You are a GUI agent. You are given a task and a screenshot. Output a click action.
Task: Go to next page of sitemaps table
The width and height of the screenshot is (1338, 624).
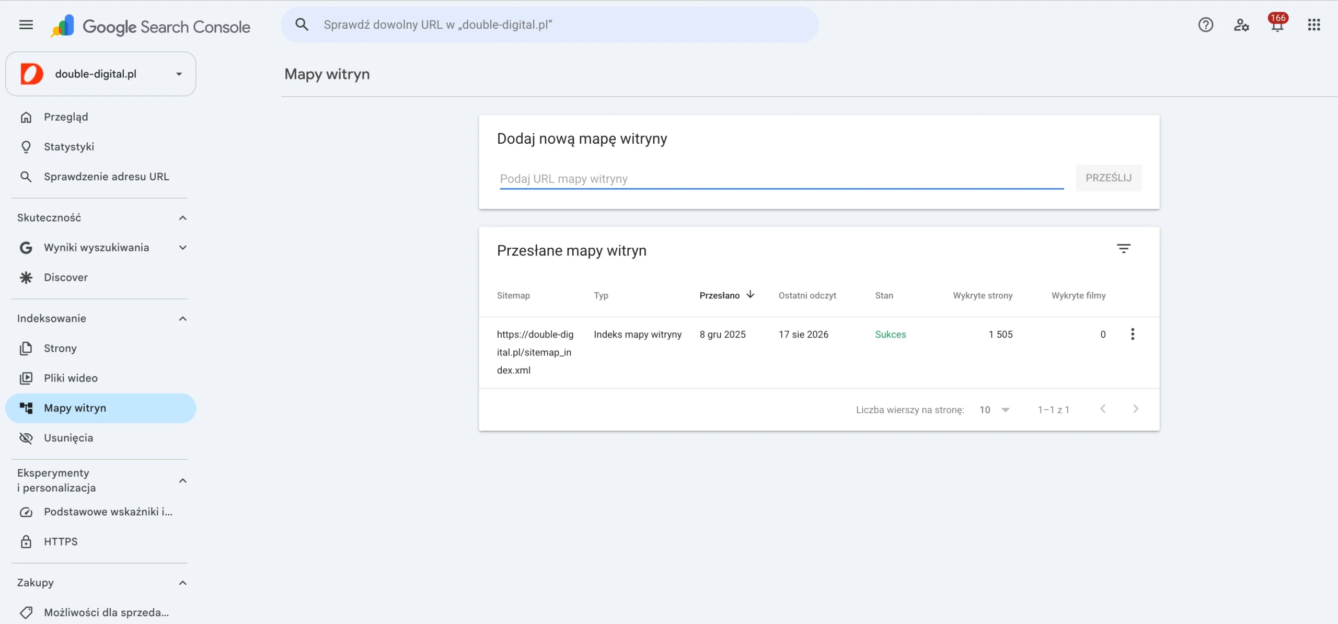tap(1135, 409)
